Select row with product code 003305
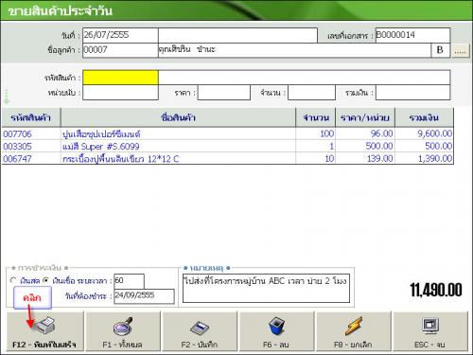473x355 pixels. click(x=228, y=146)
